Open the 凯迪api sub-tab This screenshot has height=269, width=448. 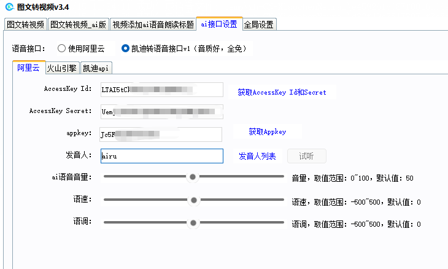(x=96, y=68)
